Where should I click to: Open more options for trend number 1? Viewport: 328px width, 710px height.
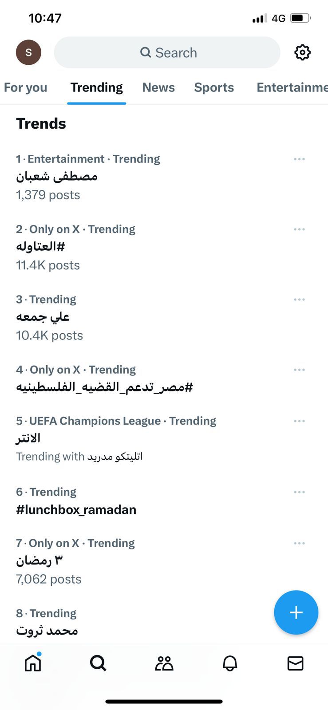[299, 159]
